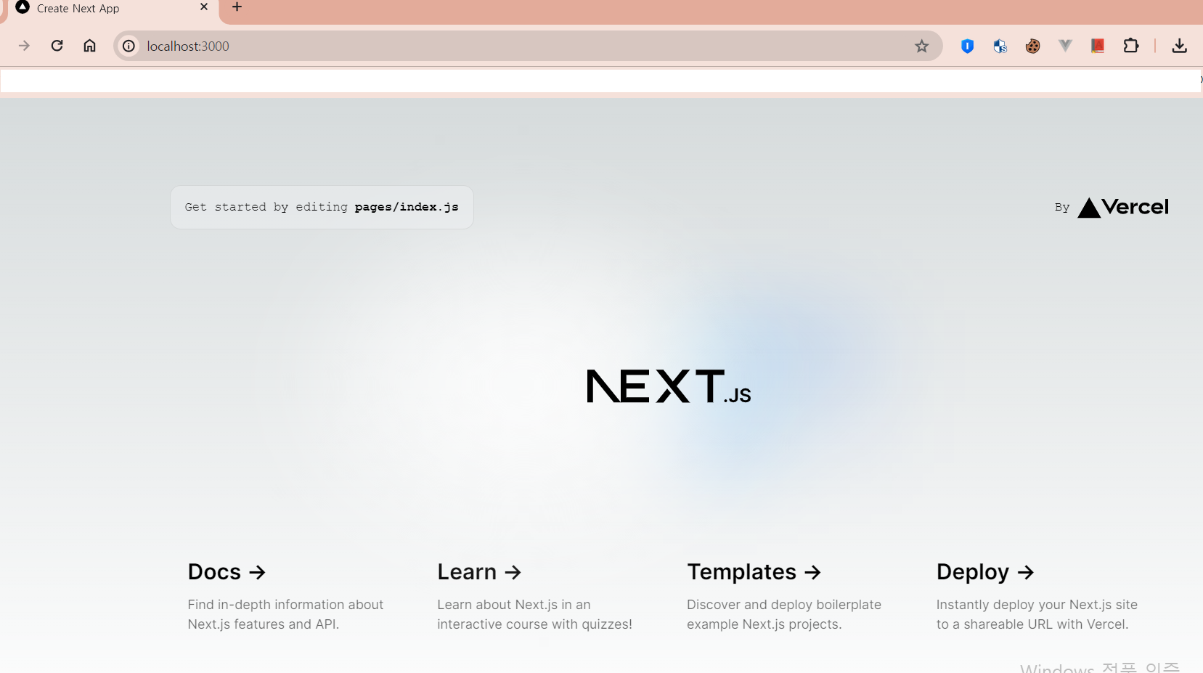This screenshot has height=673, width=1203.
Task: Focus the localhost:3000 address bar
Action: (529, 46)
